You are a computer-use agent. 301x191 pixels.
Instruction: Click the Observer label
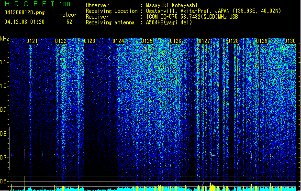tap(97, 5)
